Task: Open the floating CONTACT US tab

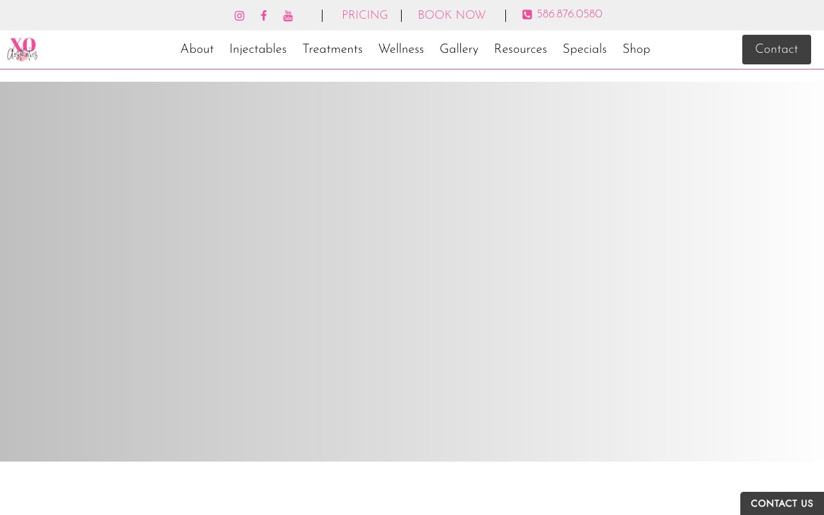Action: coord(782,504)
